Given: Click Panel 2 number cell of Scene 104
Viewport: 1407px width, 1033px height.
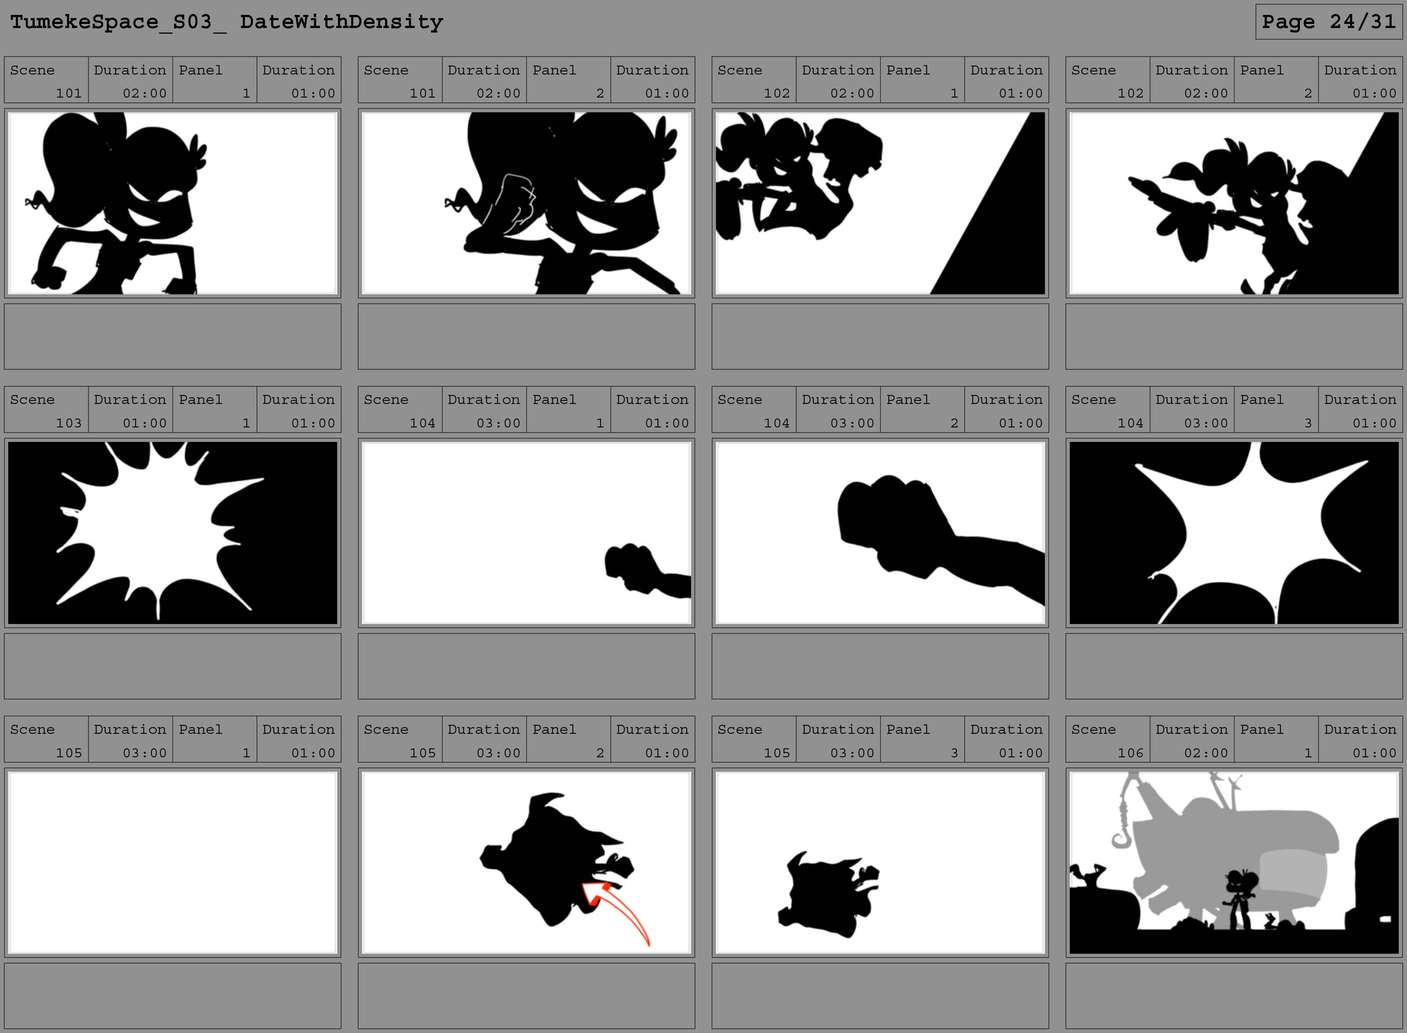Looking at the screenshot, I should pos(922,409).
